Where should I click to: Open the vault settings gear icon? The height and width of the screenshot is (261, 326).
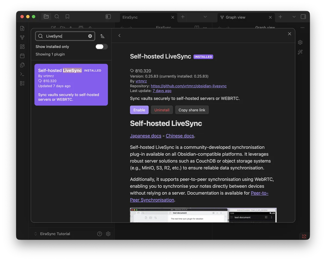pos(108,234)
